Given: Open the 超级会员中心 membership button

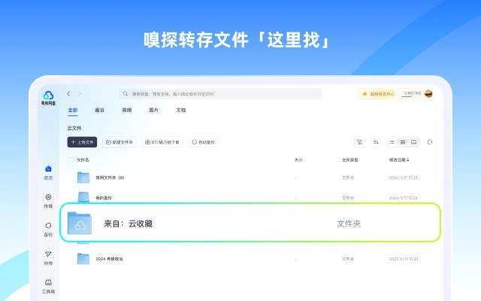Looking at the screenshot, I should (378, 93).
